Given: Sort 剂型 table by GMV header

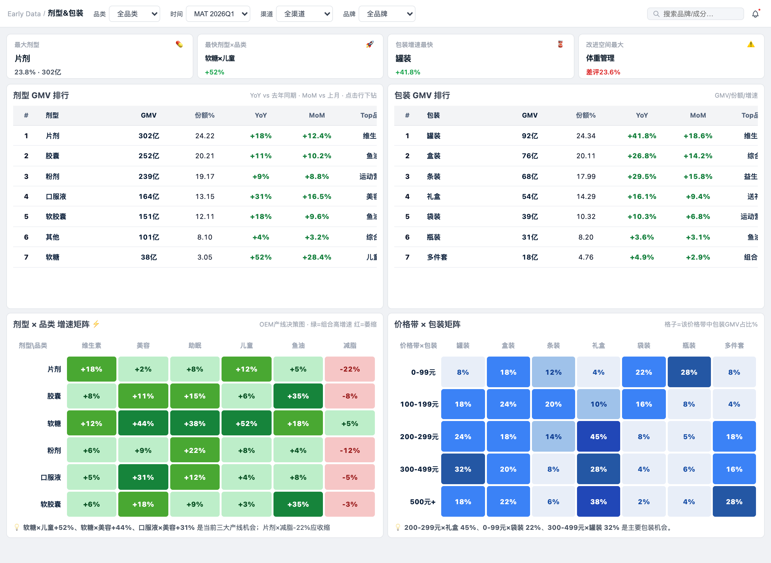Looking at the screenshot, I should pos(149,115).
